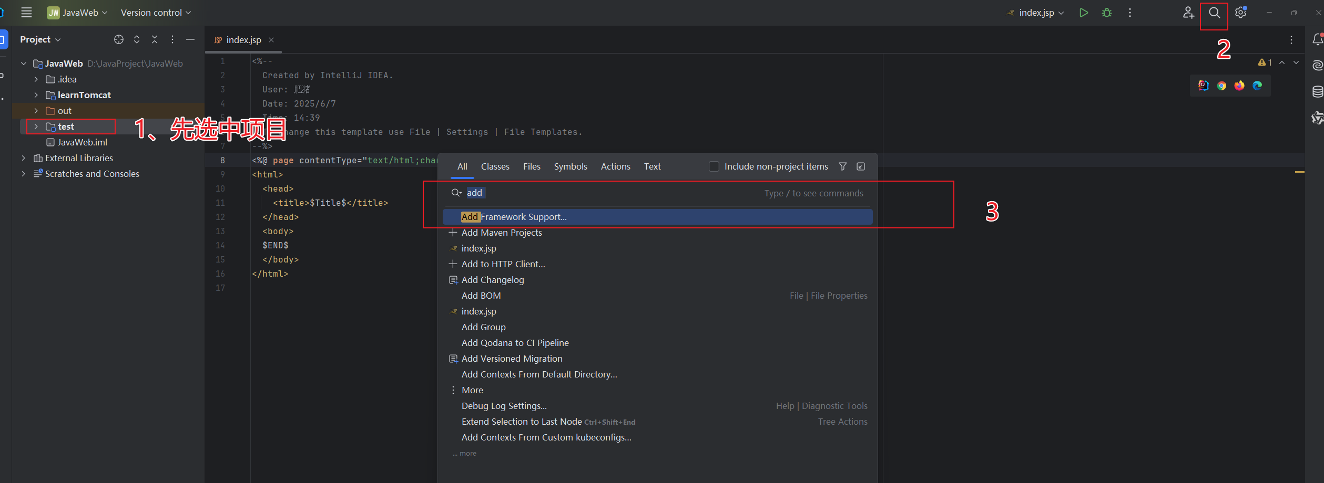
Task: Open the JavaWeb project dropdown
Action: coord(77,13)
